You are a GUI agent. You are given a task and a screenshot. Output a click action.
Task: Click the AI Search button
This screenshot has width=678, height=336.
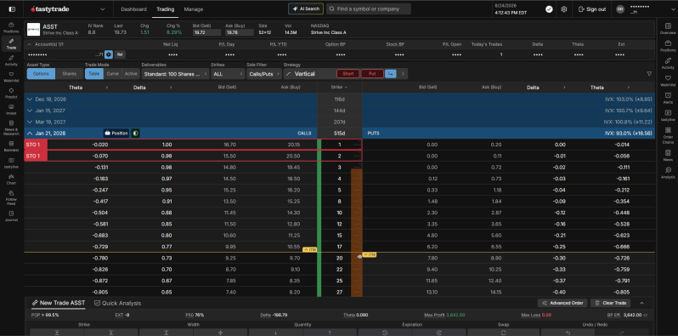point(306,9)
